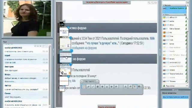The height and width of the screenshot is (108, 192).
Task: Select New Svetlana Kozlova's conference room
Action: [175, 97]
